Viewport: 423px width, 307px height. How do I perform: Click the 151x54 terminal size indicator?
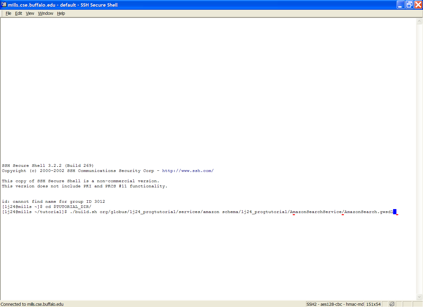(x=373, y=304)
